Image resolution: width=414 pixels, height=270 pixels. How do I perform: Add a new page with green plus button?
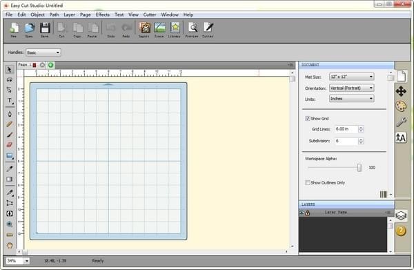50,65
